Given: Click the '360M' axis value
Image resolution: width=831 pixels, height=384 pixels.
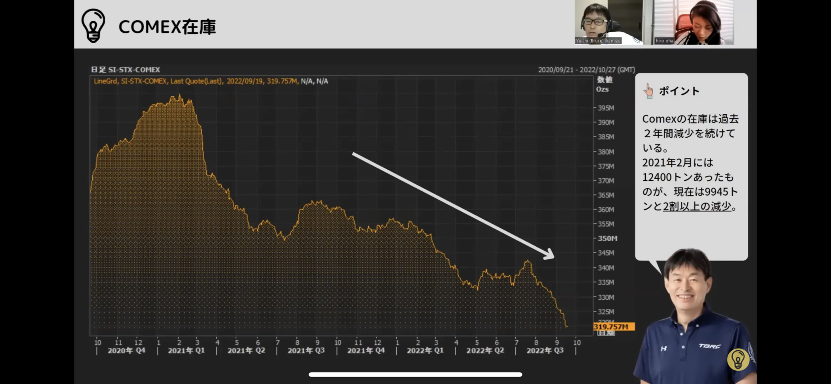Looking at the screenshot, I should click(606, 210).
